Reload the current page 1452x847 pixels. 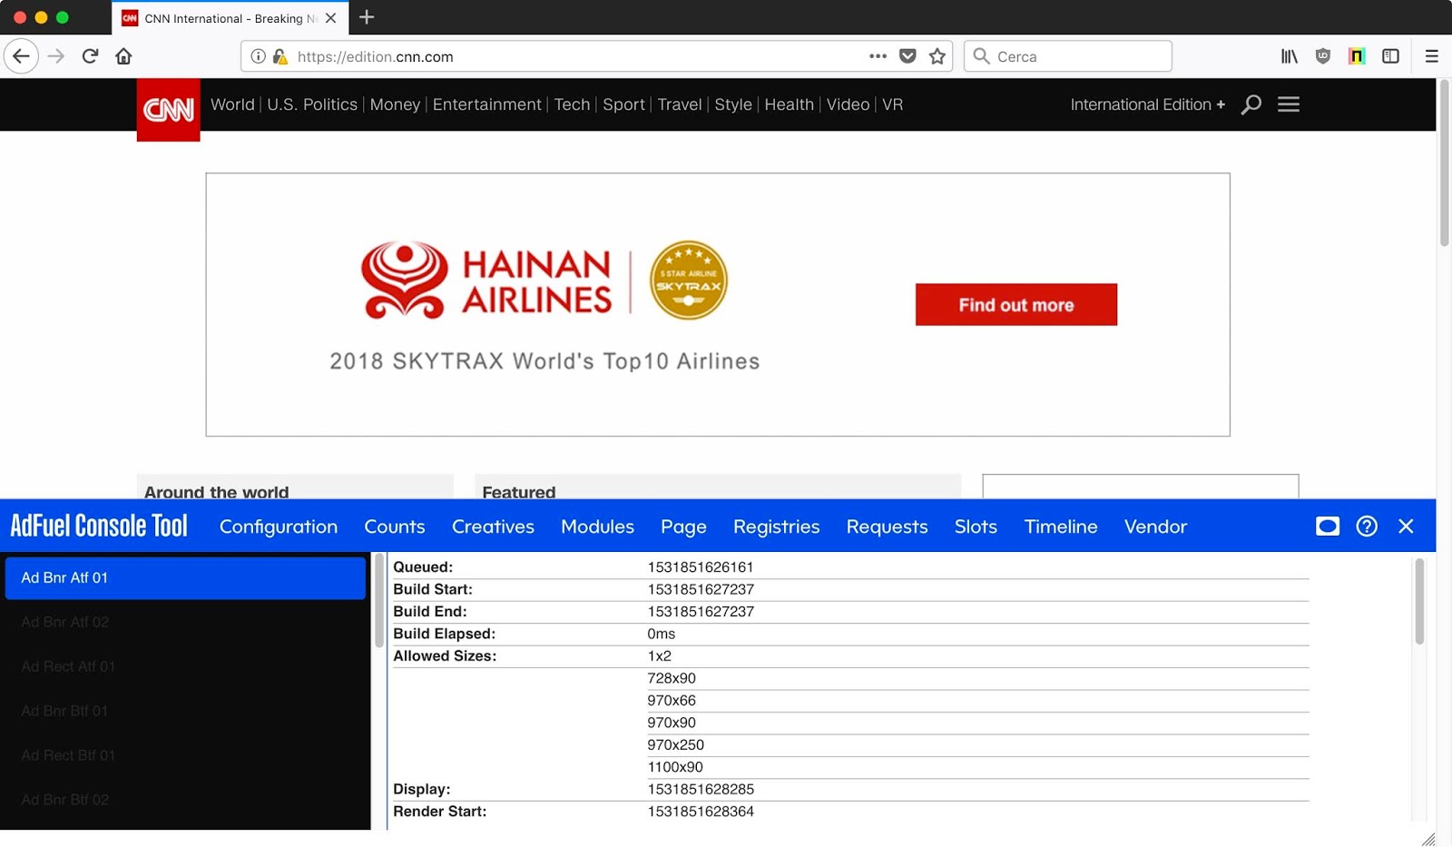click(90, 56)
